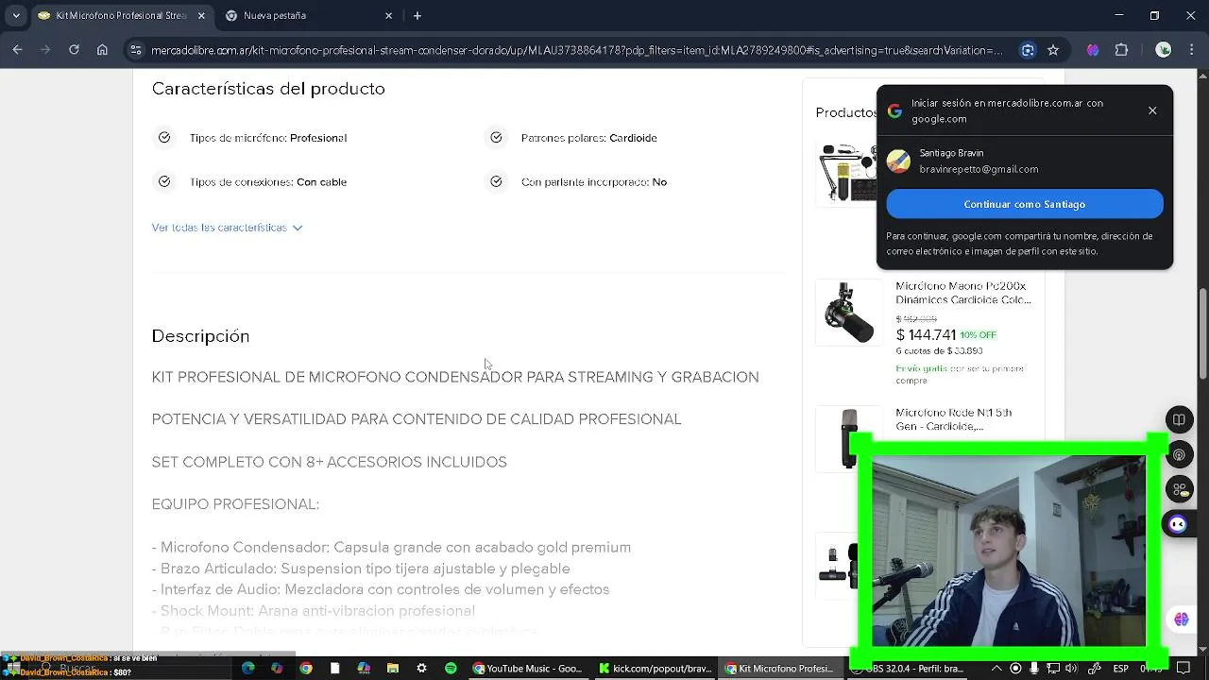
Task: Open the notification center icon
Action: pyautogui.click(x=1183, y=669)
